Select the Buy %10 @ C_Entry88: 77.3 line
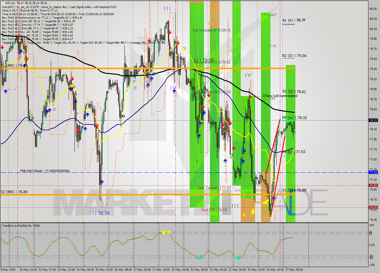Viewport: 380px width, 273px height. 37,28
